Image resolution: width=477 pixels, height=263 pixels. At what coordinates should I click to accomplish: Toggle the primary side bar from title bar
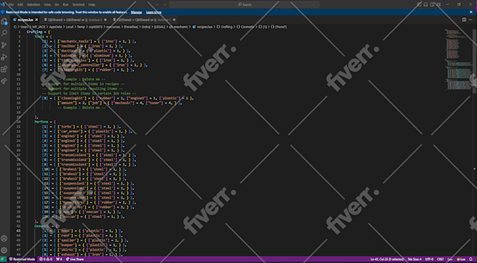coord(419,5)
